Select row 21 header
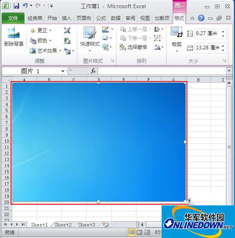 (x=7, y=208)
